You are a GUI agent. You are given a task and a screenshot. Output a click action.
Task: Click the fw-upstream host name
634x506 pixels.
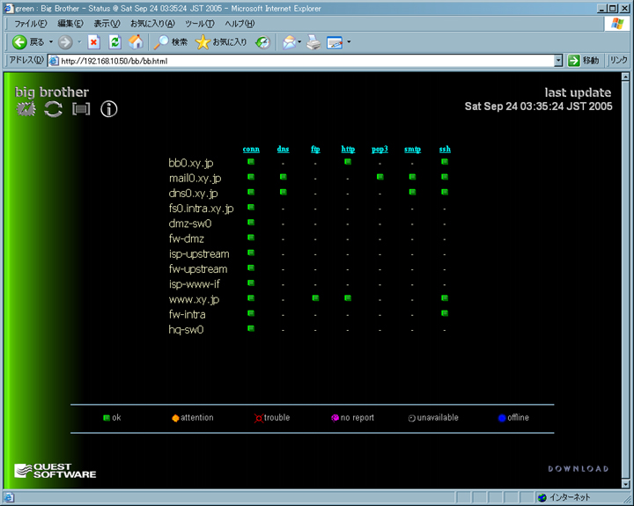198,268
